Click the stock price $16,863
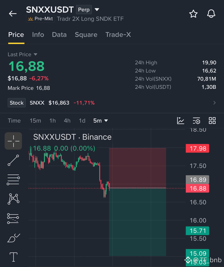 (59, 103)
